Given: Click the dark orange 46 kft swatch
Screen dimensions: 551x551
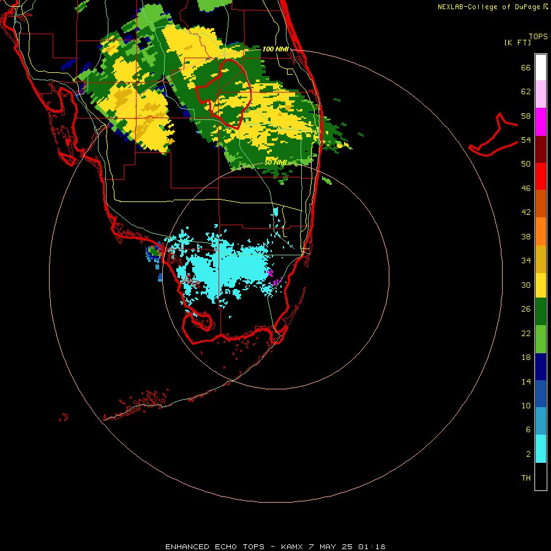Looking at the screenshot, I should pyautogui.click(x=541, y=203).
